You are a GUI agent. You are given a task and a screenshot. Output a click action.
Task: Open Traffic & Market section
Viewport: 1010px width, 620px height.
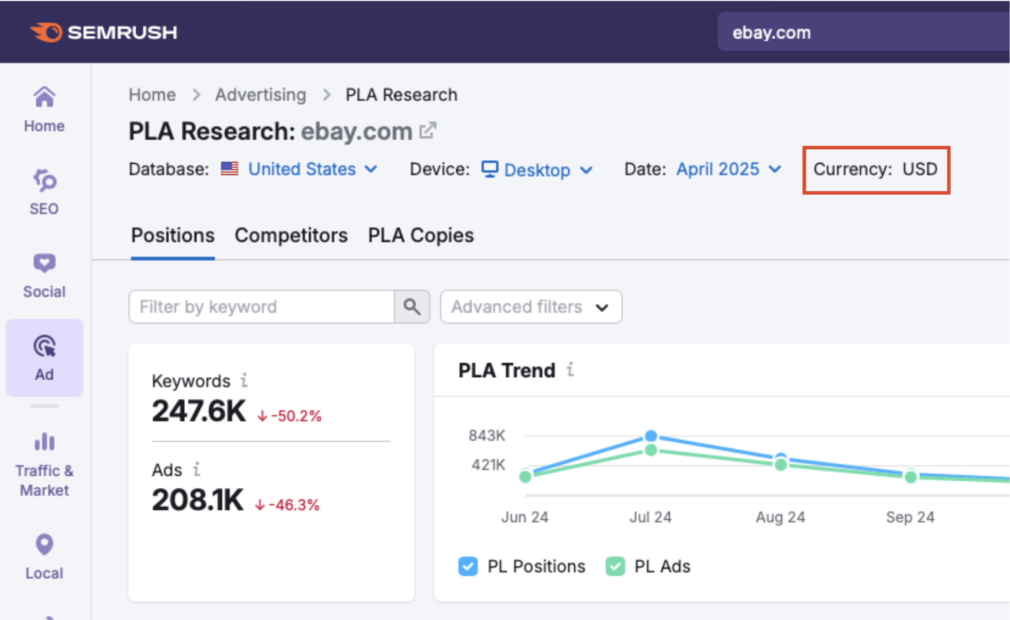coord(44,463)
